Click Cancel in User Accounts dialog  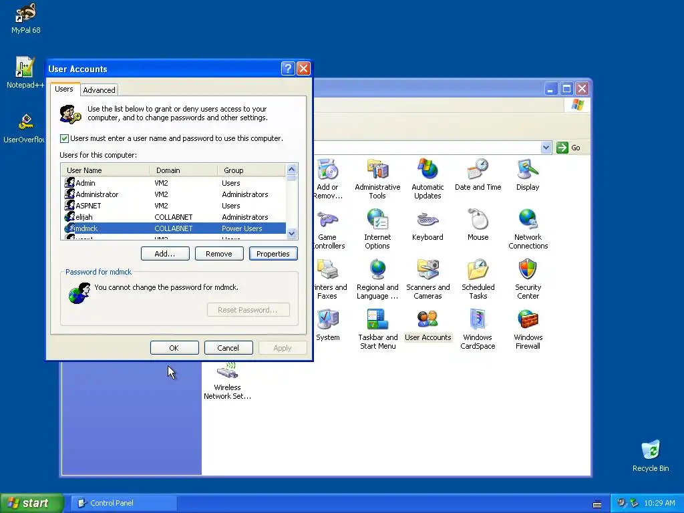tap(228, 348)
